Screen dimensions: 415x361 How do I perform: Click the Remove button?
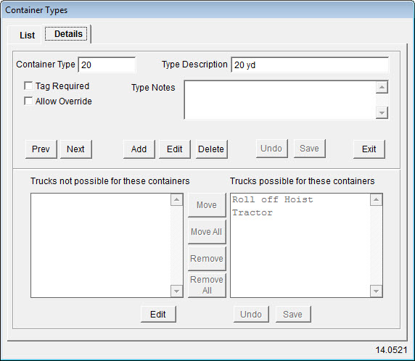[x=207, y=258]
